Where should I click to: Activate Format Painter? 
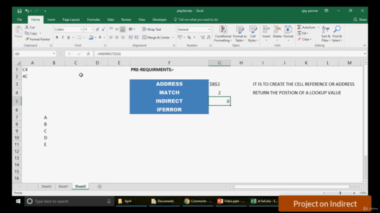point(37,39)
